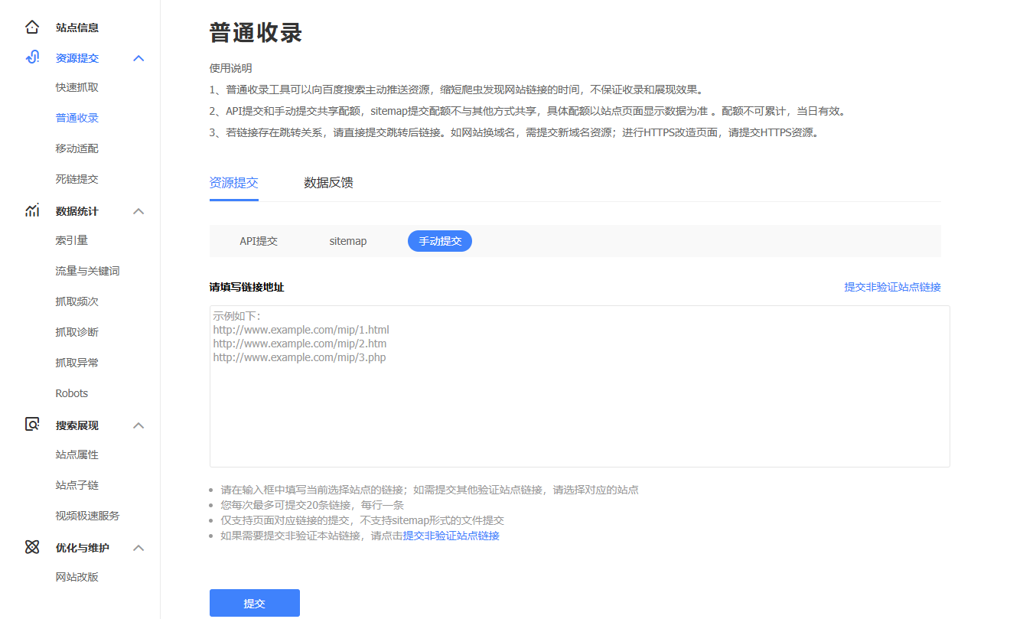This screenshot has height=619, width=1023.
Task: Open 死链提交 in the sidebar
Action: pyautogui.click(x=77, y=179)
